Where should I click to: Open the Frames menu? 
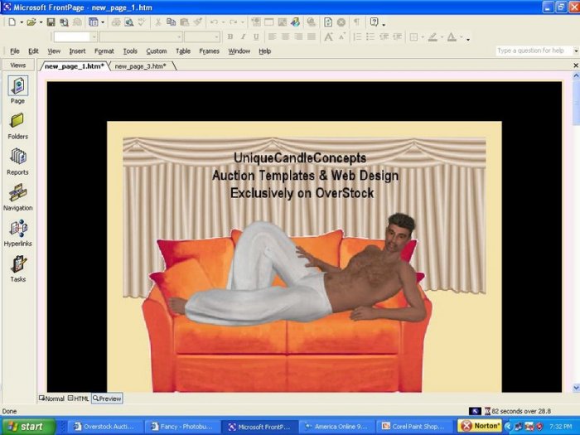pyautogui.click(x=210, y=51)
